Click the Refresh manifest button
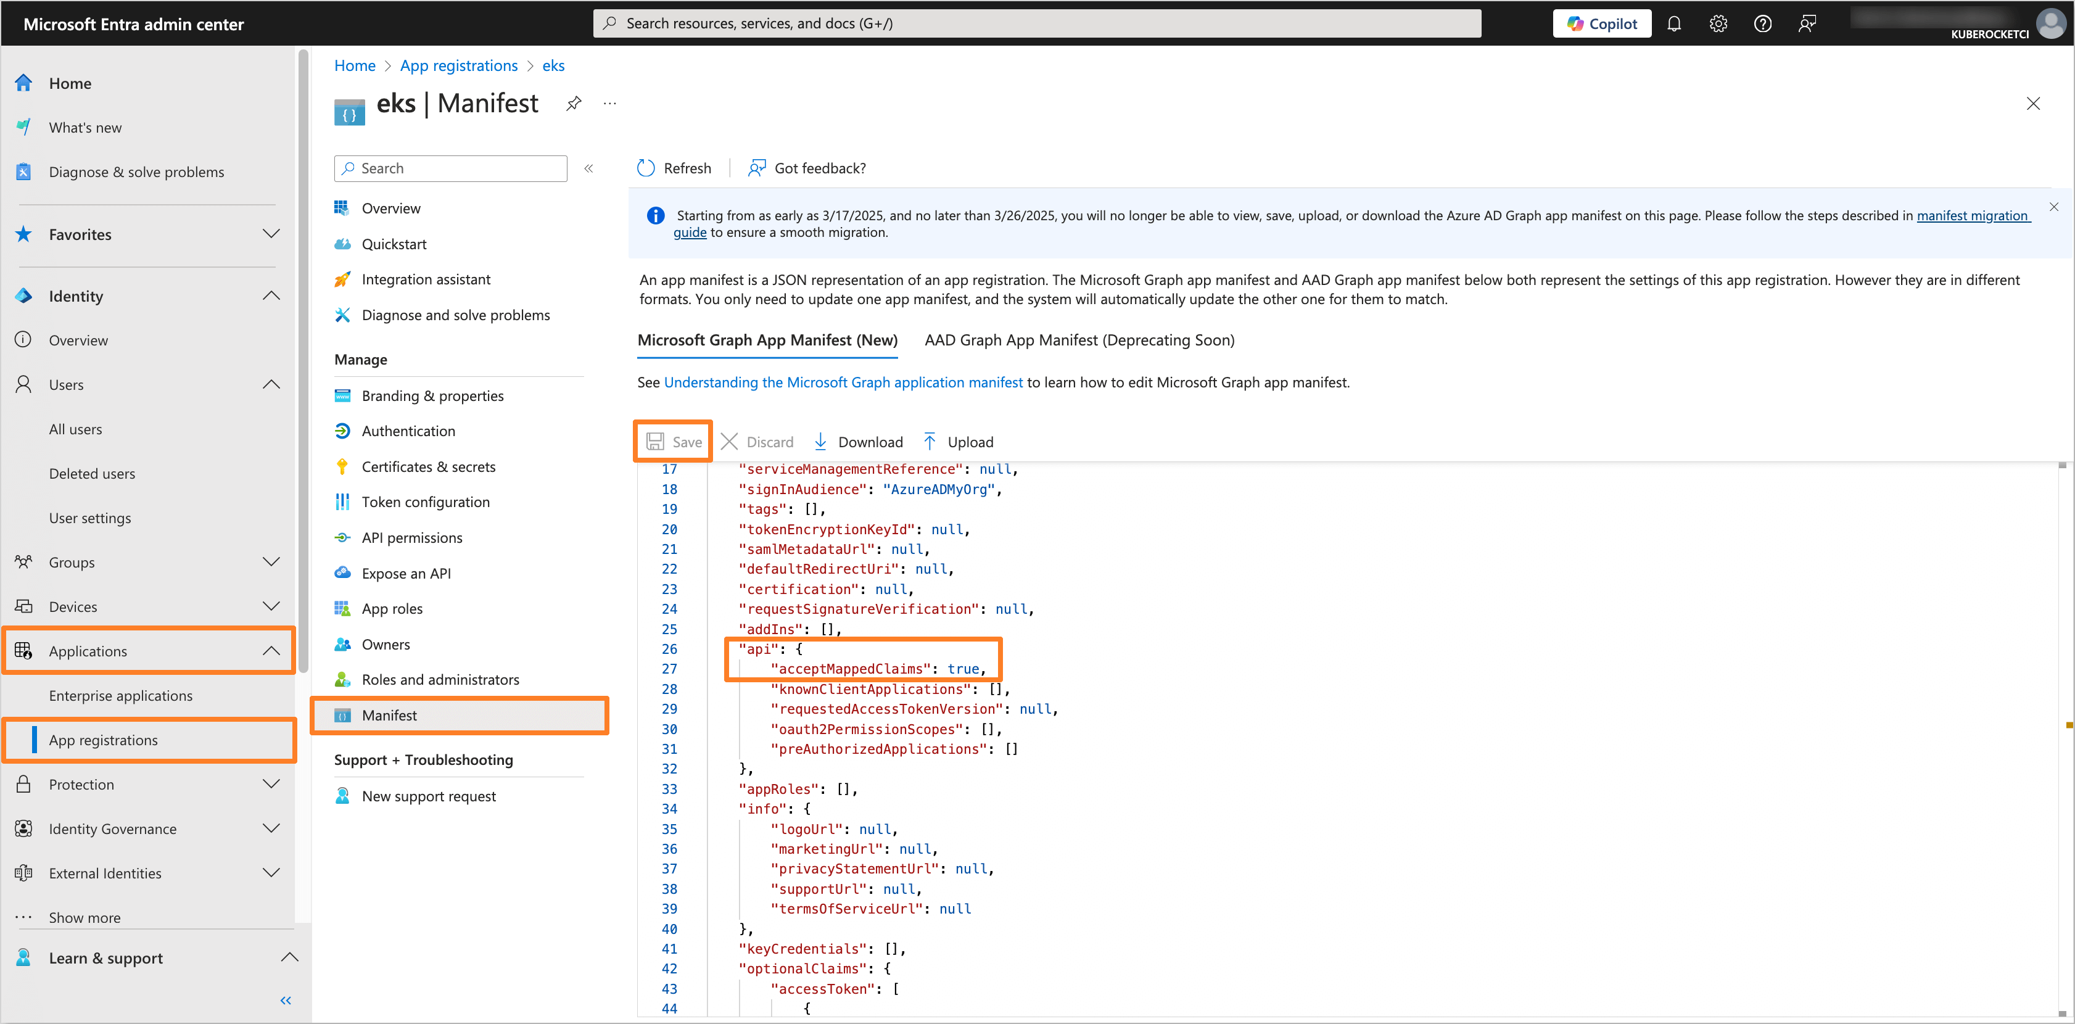 click(x=676, y=168)
